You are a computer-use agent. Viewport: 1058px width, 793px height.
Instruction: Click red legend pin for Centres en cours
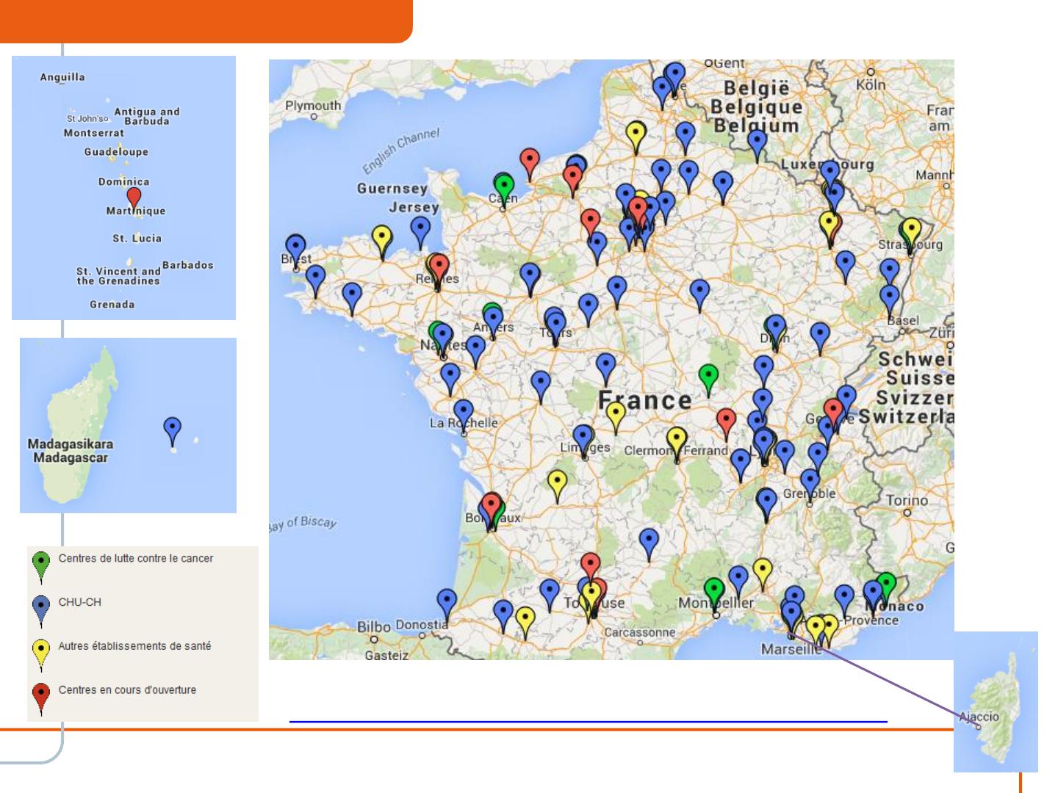click(x=42, y=700)
